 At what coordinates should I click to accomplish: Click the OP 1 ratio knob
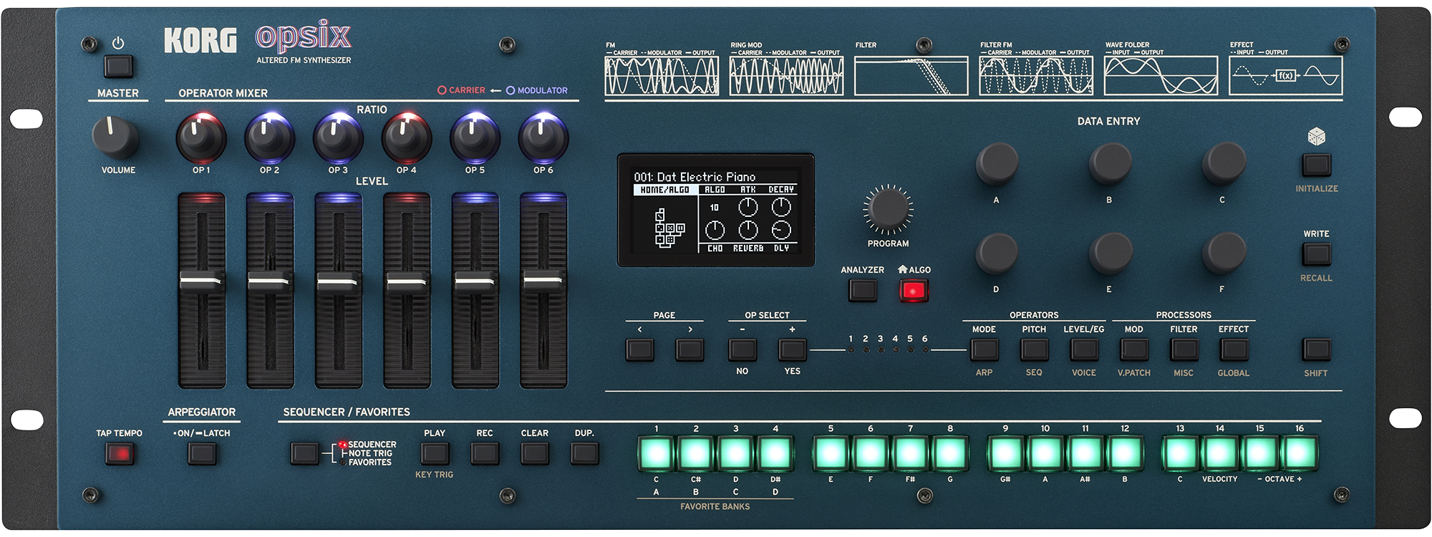coord(201,137)
